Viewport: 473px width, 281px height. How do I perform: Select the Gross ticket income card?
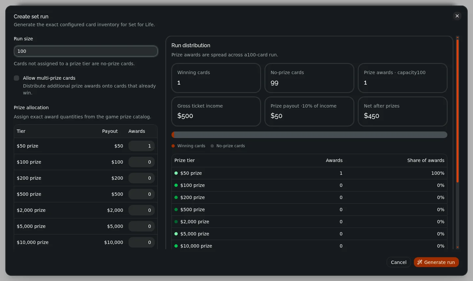pyautogui.click(x=216, y=111)
